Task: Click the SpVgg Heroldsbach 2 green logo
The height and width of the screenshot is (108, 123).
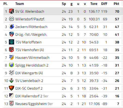Action: [x=11, y=65]
